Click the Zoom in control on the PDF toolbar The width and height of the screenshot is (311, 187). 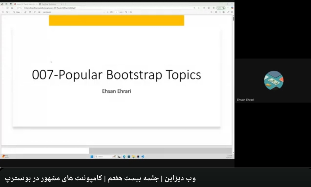[108, 12]
